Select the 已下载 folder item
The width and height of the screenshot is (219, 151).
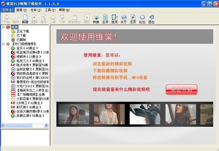pyautogui.click(x=21, y=36)
